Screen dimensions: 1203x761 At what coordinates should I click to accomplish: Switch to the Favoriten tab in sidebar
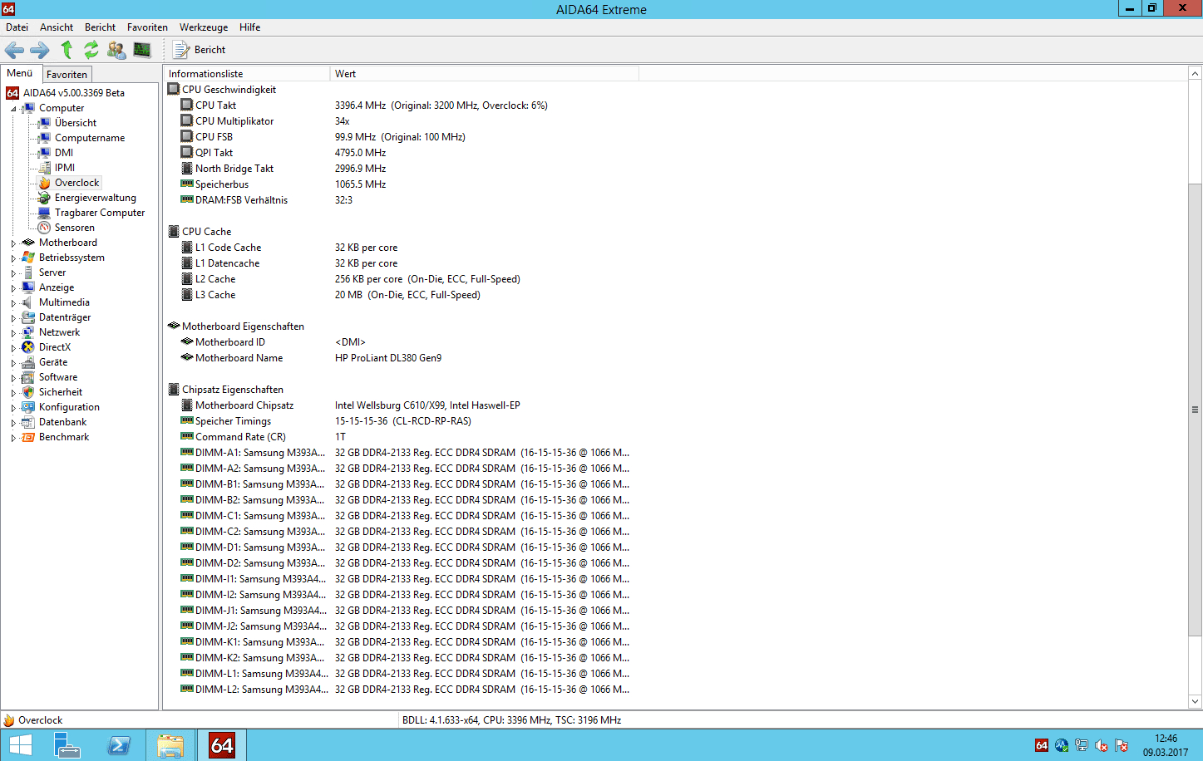click(67, 74)
